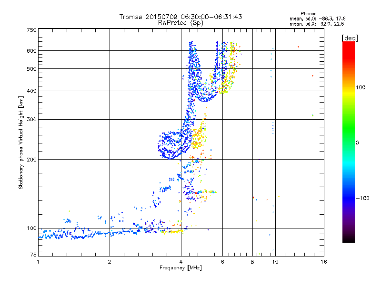Select the "mean, sd,X: 92.9, 22.8" line

pyautogui.click(x=317, y=24)
